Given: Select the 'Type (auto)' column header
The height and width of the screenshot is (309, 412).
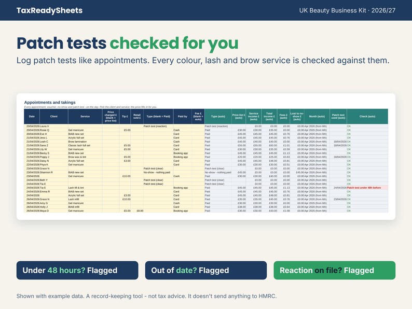Looking at the screenshot, I should pos(218,116).
